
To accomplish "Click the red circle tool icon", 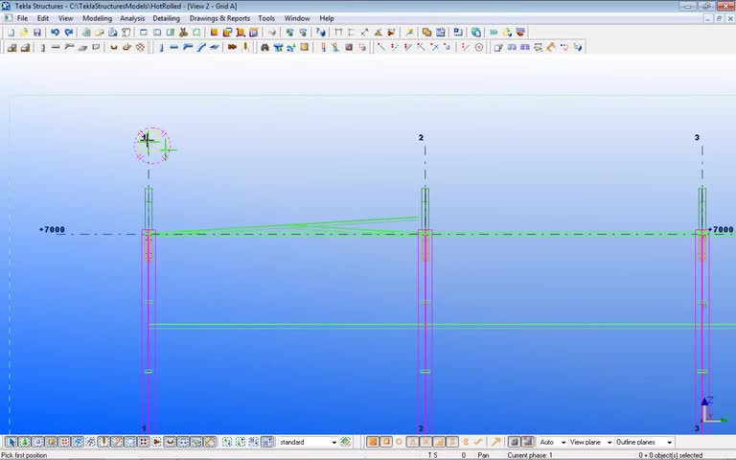I will click(479, 47).
